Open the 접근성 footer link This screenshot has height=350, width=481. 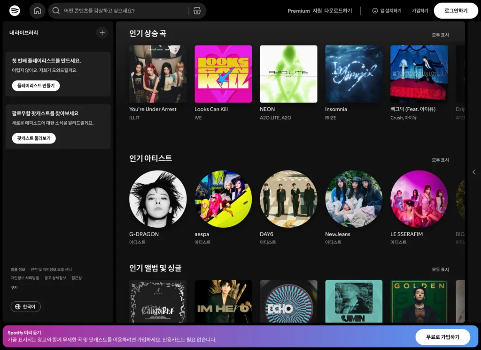click(x=77, y=278)
